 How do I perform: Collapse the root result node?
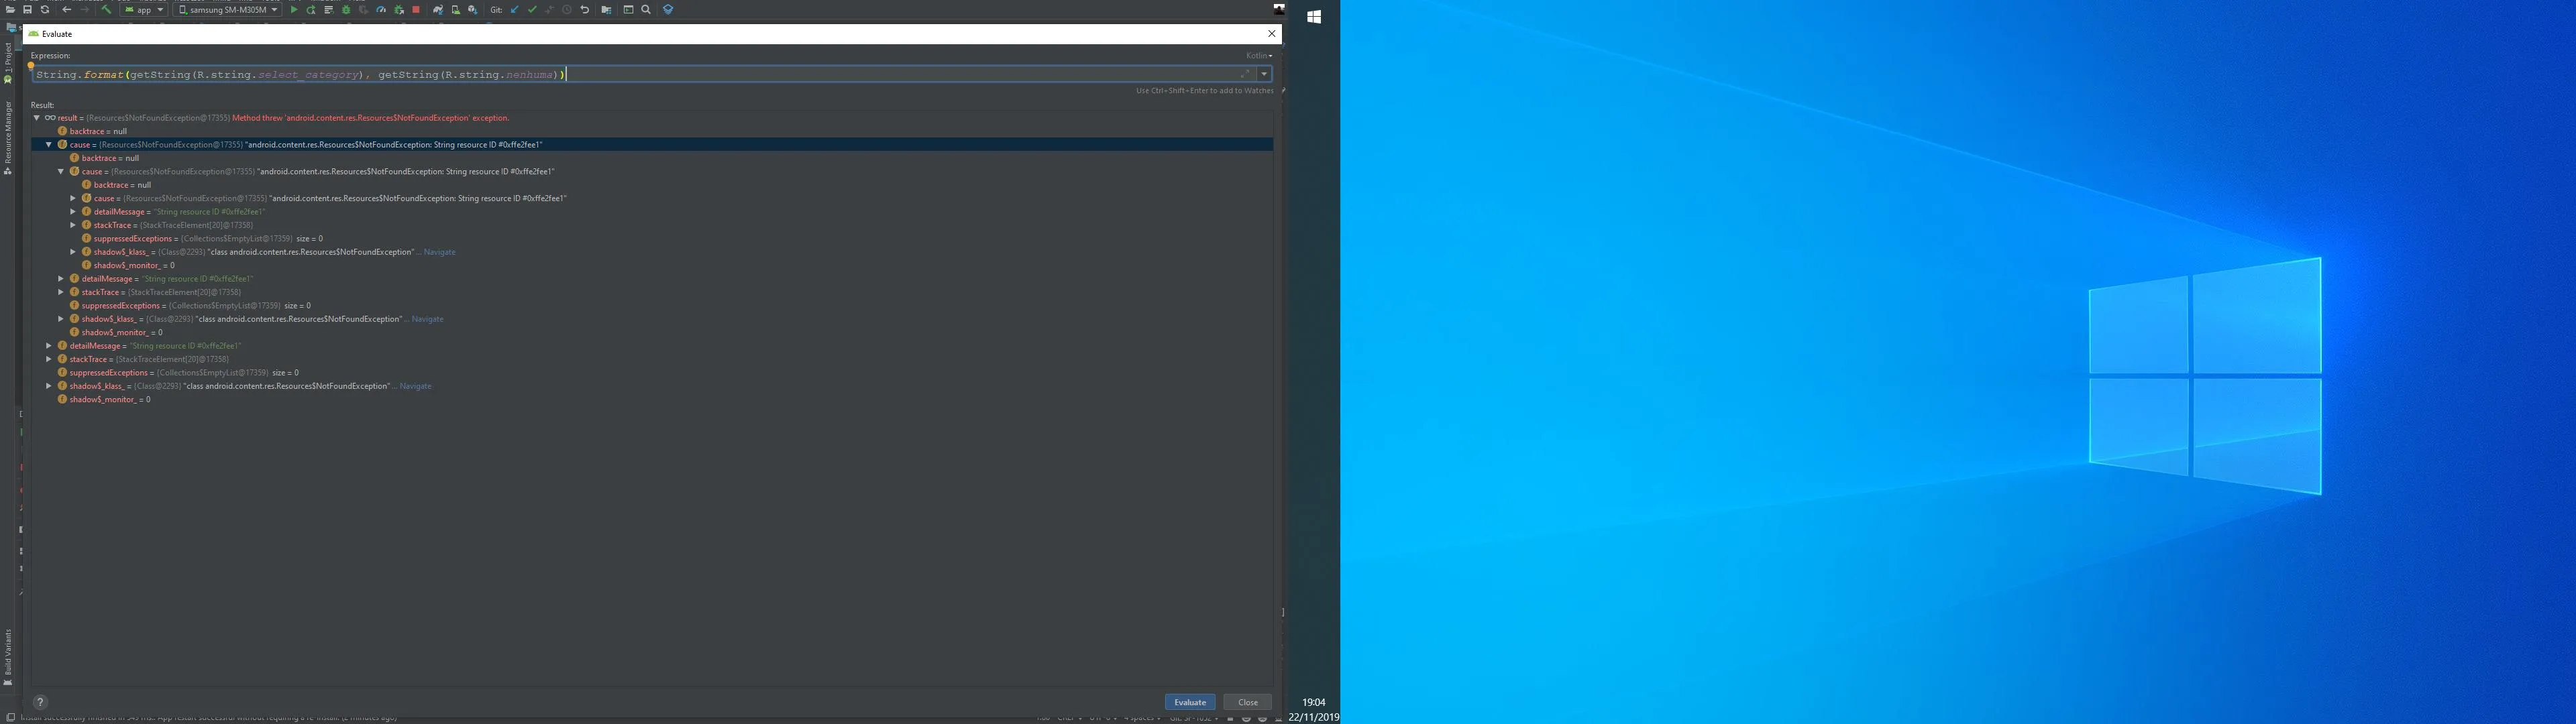click(x=37, y=118)
